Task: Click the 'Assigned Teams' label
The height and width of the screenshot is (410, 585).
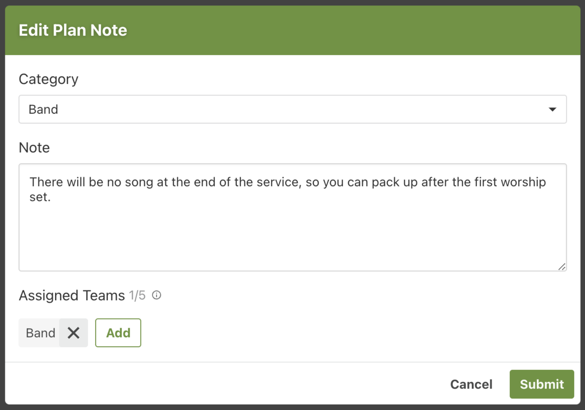Action: click(72, 295)
